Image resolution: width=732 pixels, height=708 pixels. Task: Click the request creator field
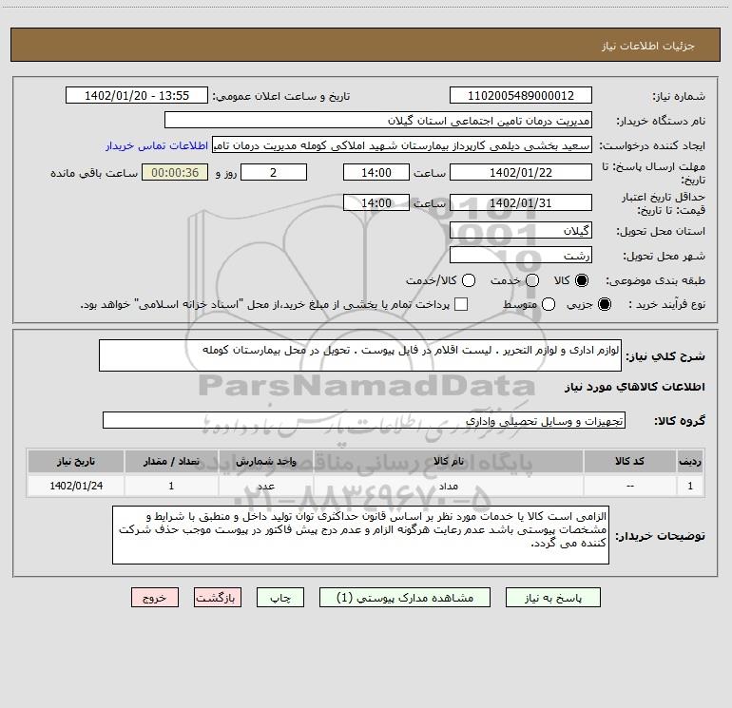coord(402,145)
